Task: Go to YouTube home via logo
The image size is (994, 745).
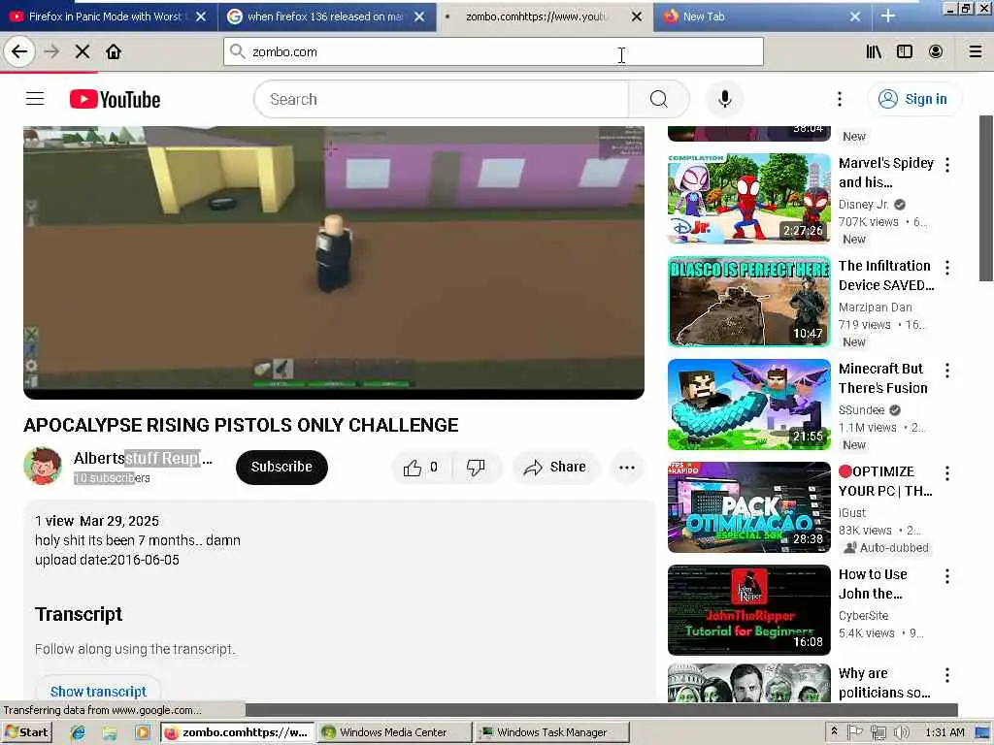Action: pyautogui.click(x=115, y=100)
